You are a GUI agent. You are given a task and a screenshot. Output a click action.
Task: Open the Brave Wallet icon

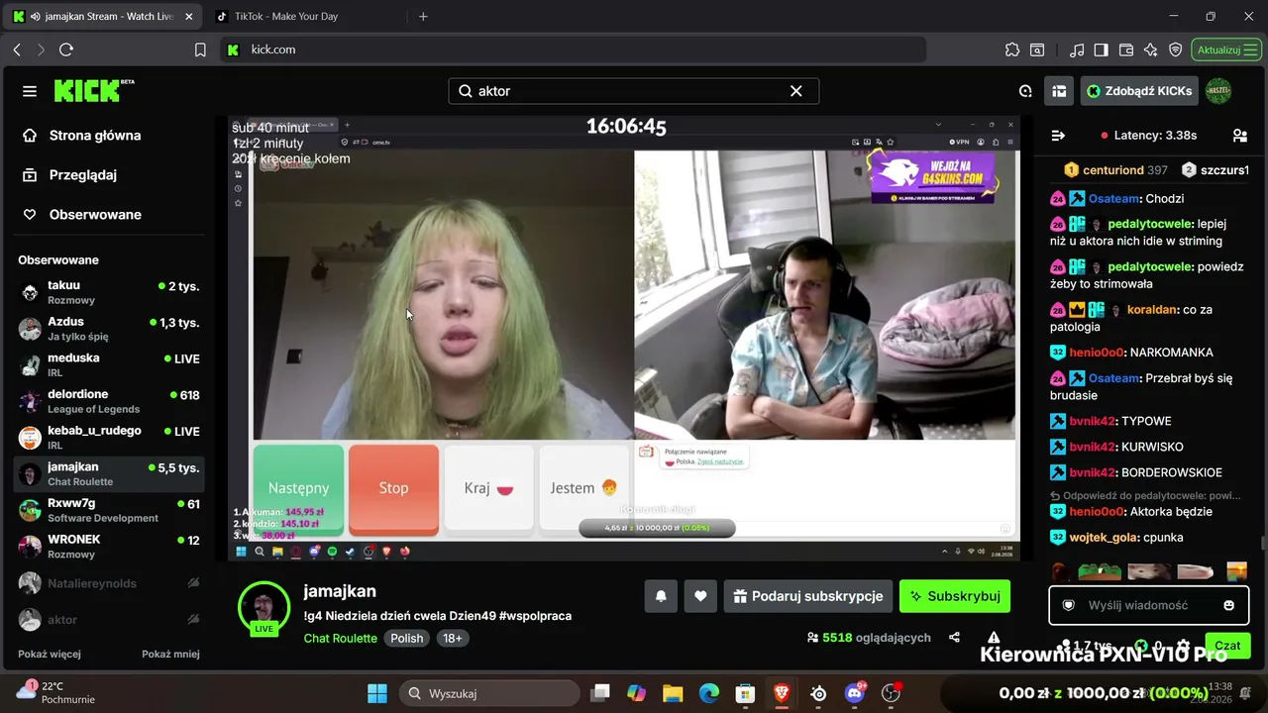click(x=1126, y=50)
